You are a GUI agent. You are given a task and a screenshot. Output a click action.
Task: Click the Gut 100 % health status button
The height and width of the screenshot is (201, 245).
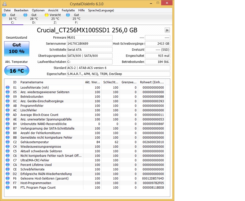click(17, 48)
